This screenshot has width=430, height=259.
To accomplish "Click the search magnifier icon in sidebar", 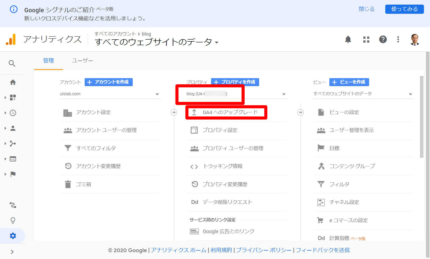I will 12,63.
